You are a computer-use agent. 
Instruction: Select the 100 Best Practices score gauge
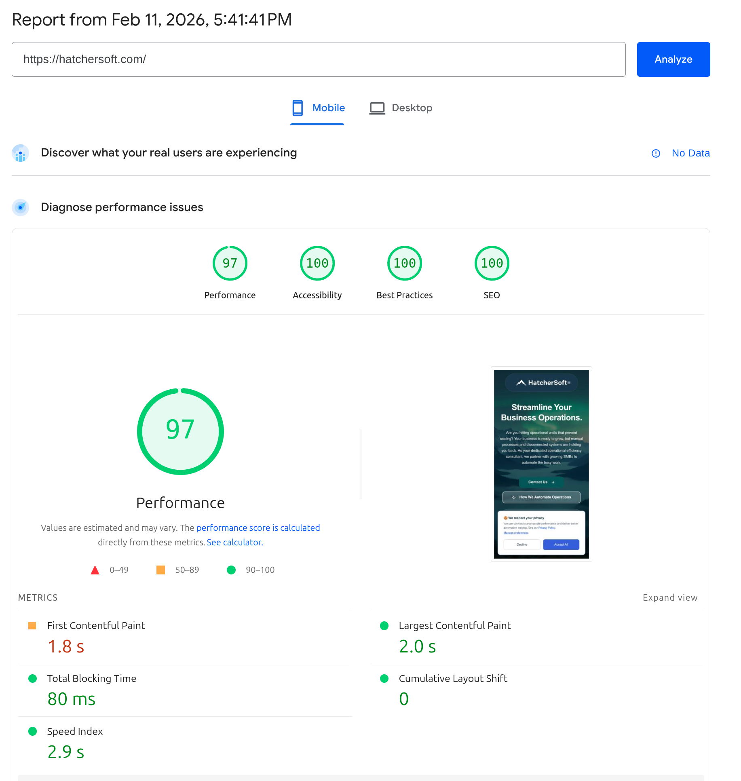(x=404, y=263)
